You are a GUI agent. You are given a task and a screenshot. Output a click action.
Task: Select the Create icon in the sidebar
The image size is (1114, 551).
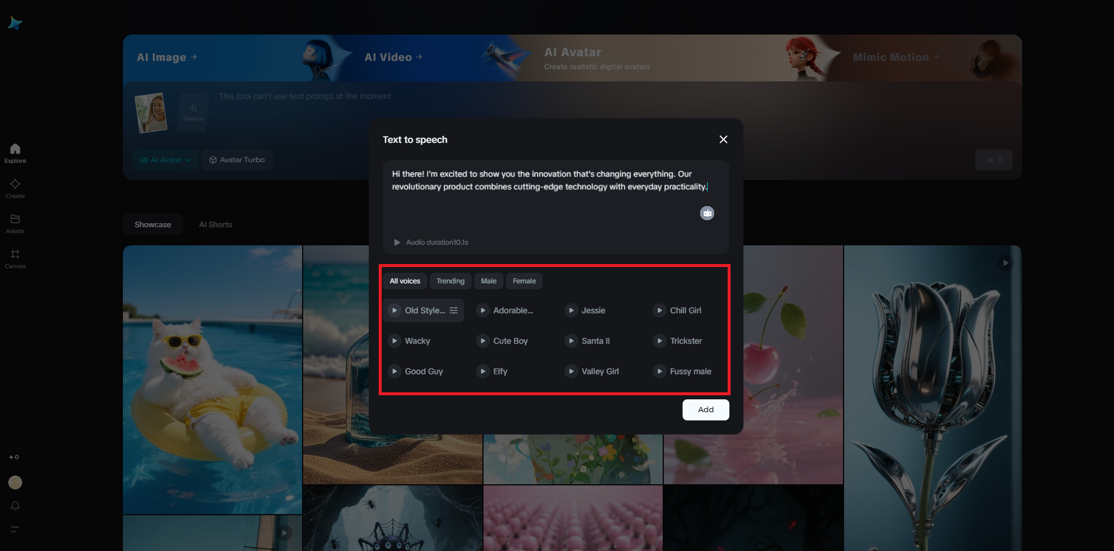[x=15, y=187]
